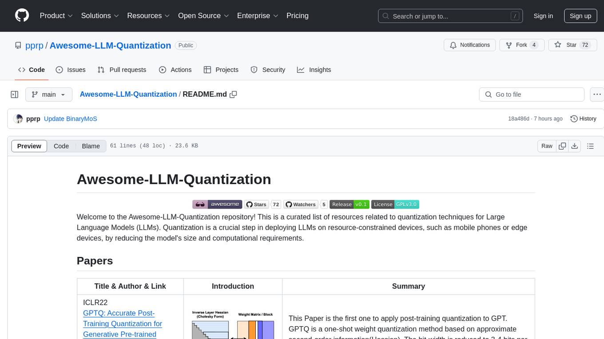Expand the Product menu

56,16
